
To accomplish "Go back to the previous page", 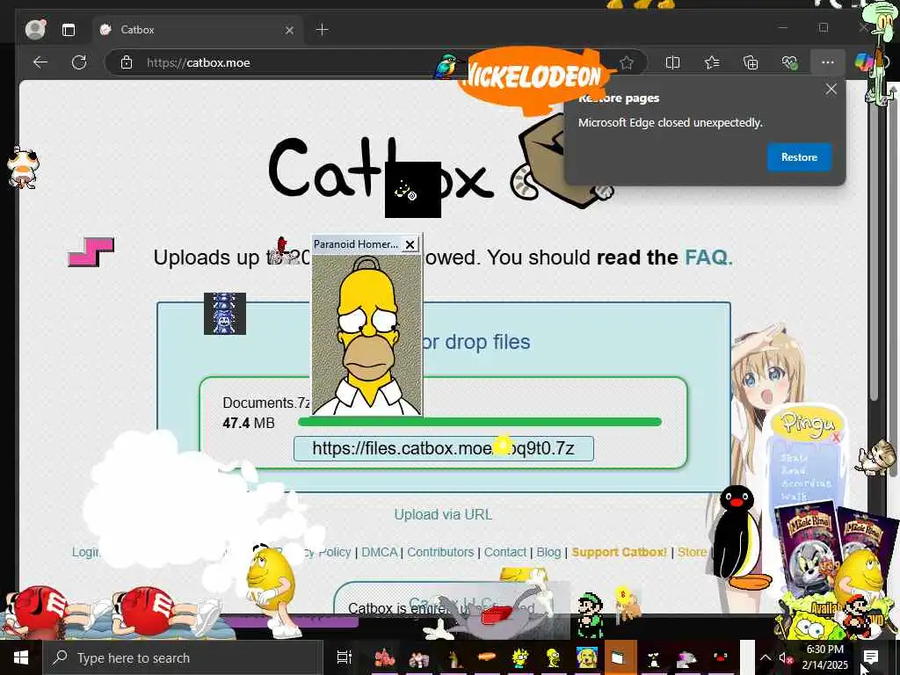I will [x=40, y=62].
